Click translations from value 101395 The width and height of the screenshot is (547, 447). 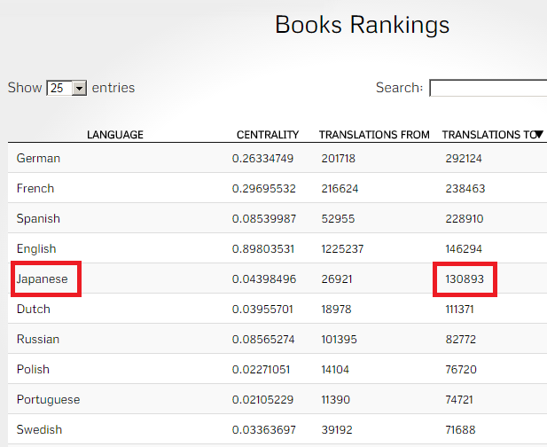tap(339, 339)
